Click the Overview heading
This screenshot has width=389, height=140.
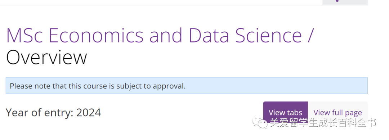point(46,58)
